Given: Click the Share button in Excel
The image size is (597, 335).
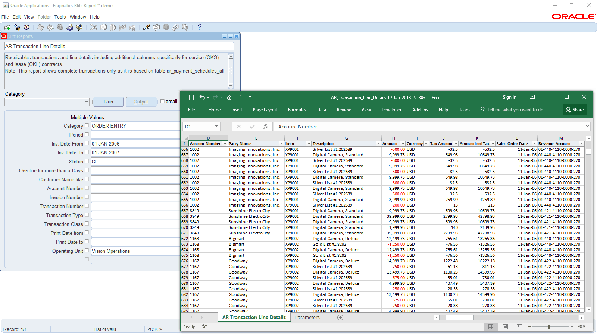Looking at the screenshot, I should tap(575, 109).
